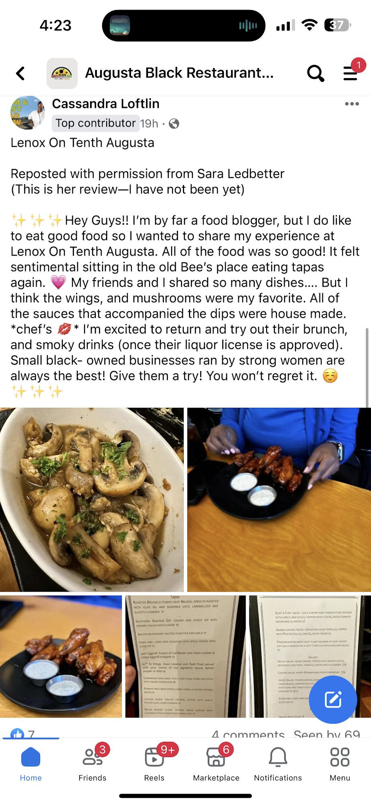Open the Friends tab

click(x=92, y=764)
